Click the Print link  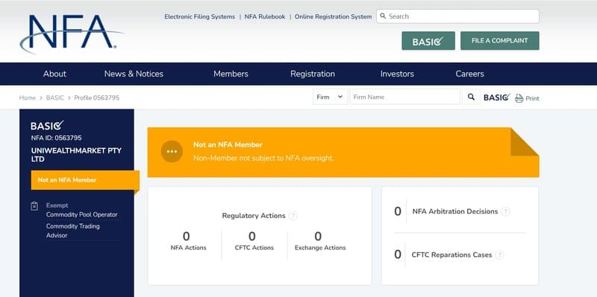pyautogui.click(x=532, y=98)
